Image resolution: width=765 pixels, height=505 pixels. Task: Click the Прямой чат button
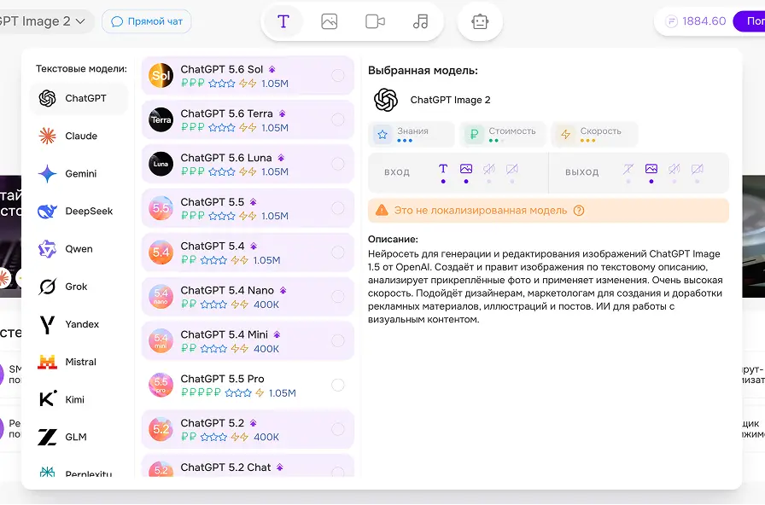tap(146, 21)
